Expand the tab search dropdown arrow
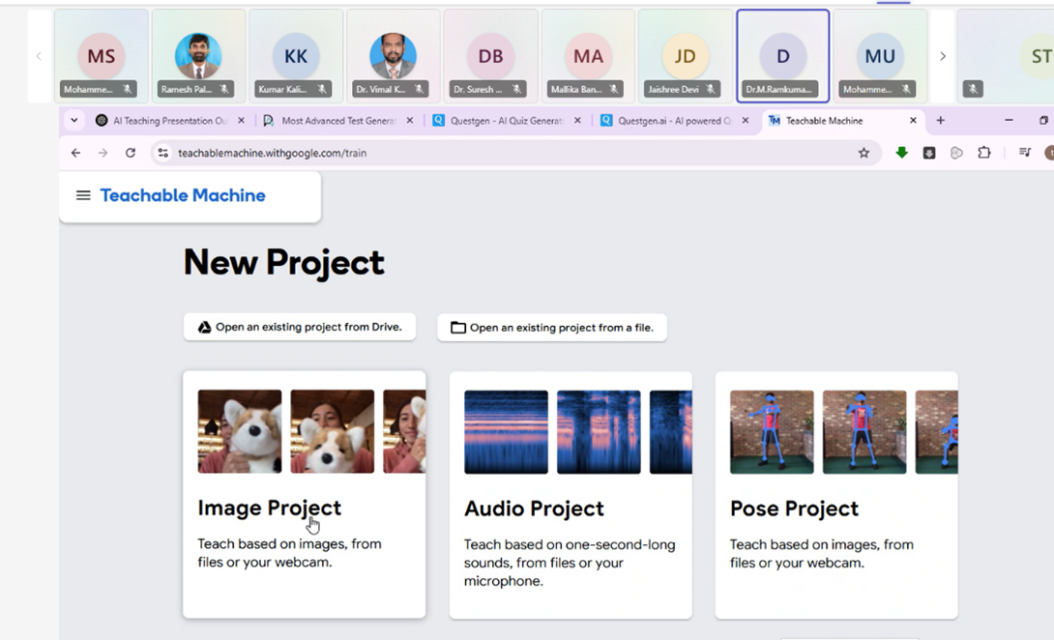 74,121
